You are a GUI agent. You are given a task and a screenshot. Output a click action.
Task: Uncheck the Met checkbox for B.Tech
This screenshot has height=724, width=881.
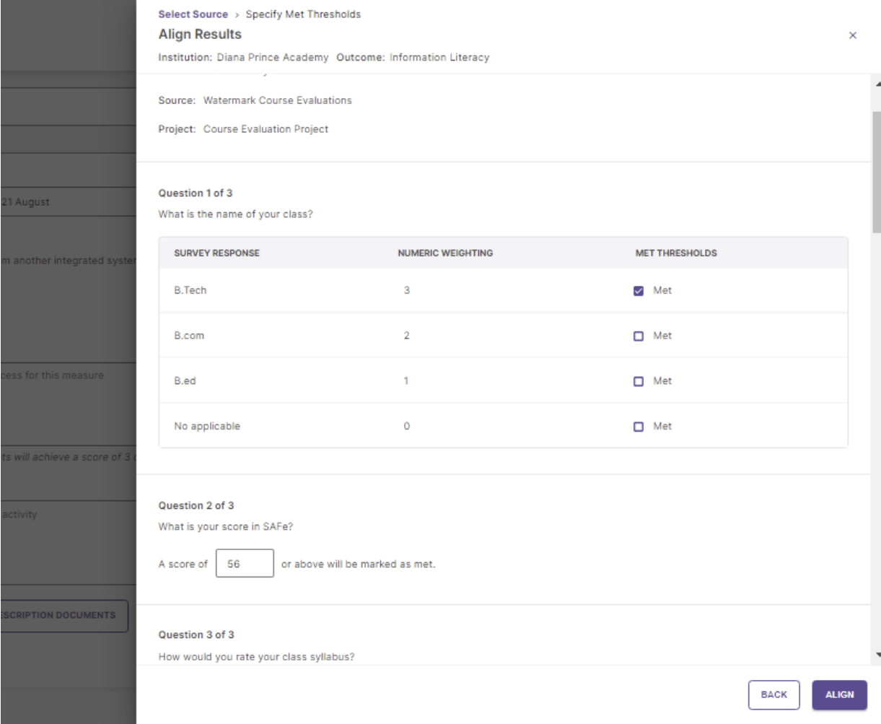(639, 289)
